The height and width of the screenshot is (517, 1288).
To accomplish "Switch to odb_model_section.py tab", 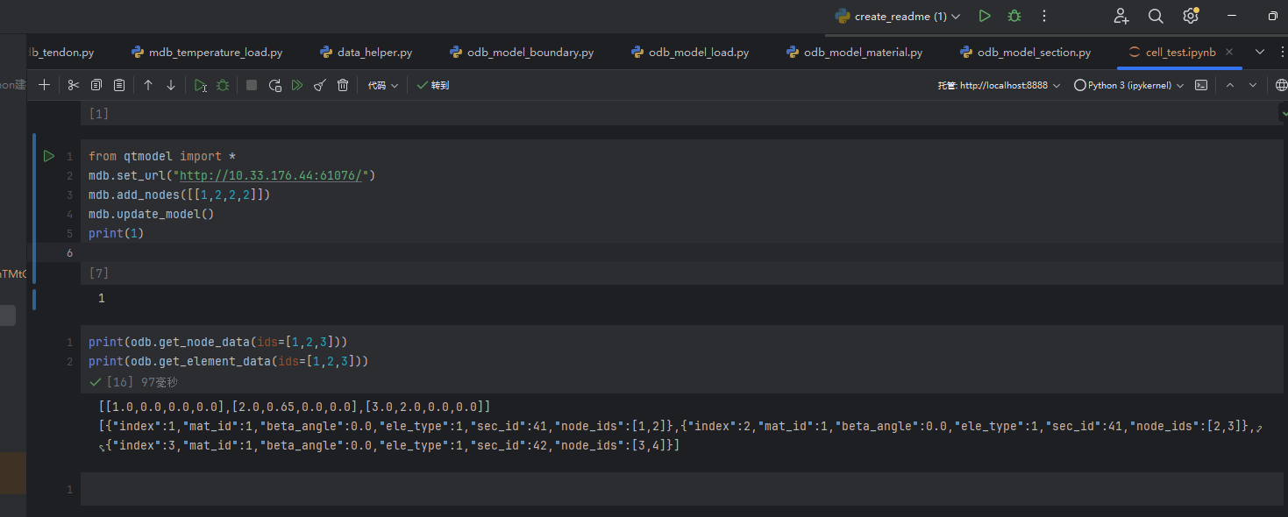I will pyautogui.click(x=1026, y=53).
